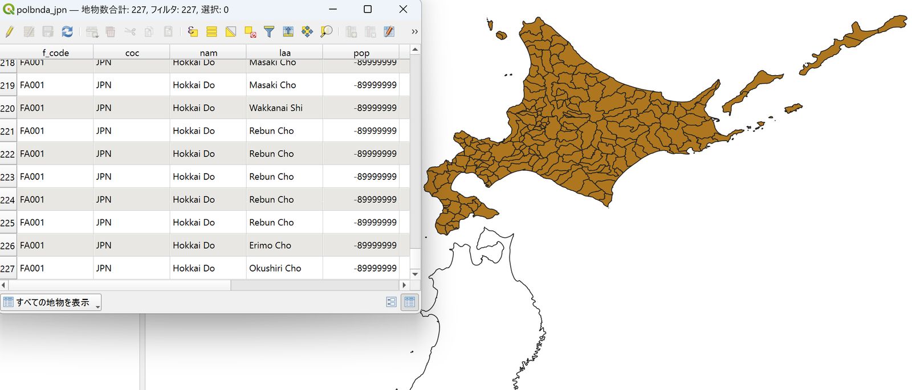912x390 pixels.
Task: Click the QGIS logo in the title bar
Action: pyautogui.click(x=9, y=10)
